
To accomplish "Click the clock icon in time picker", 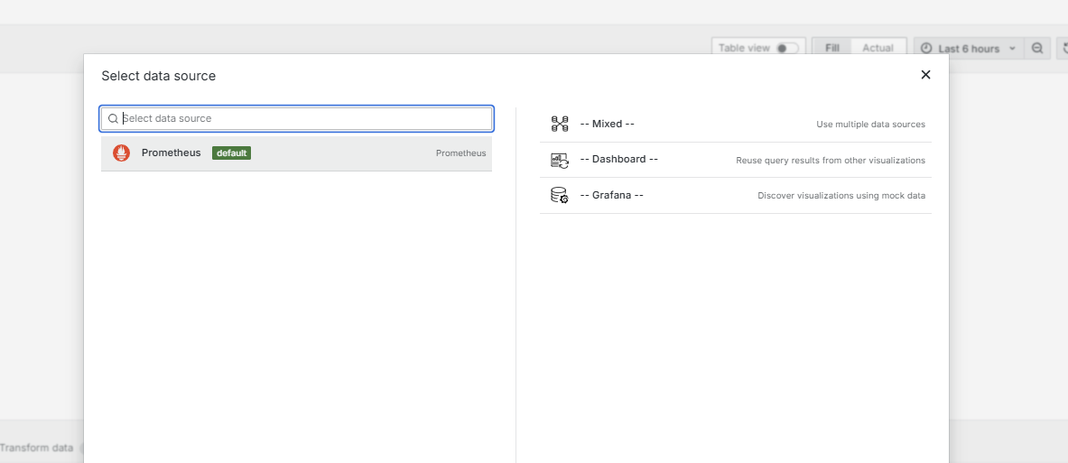I will [926, 49].
